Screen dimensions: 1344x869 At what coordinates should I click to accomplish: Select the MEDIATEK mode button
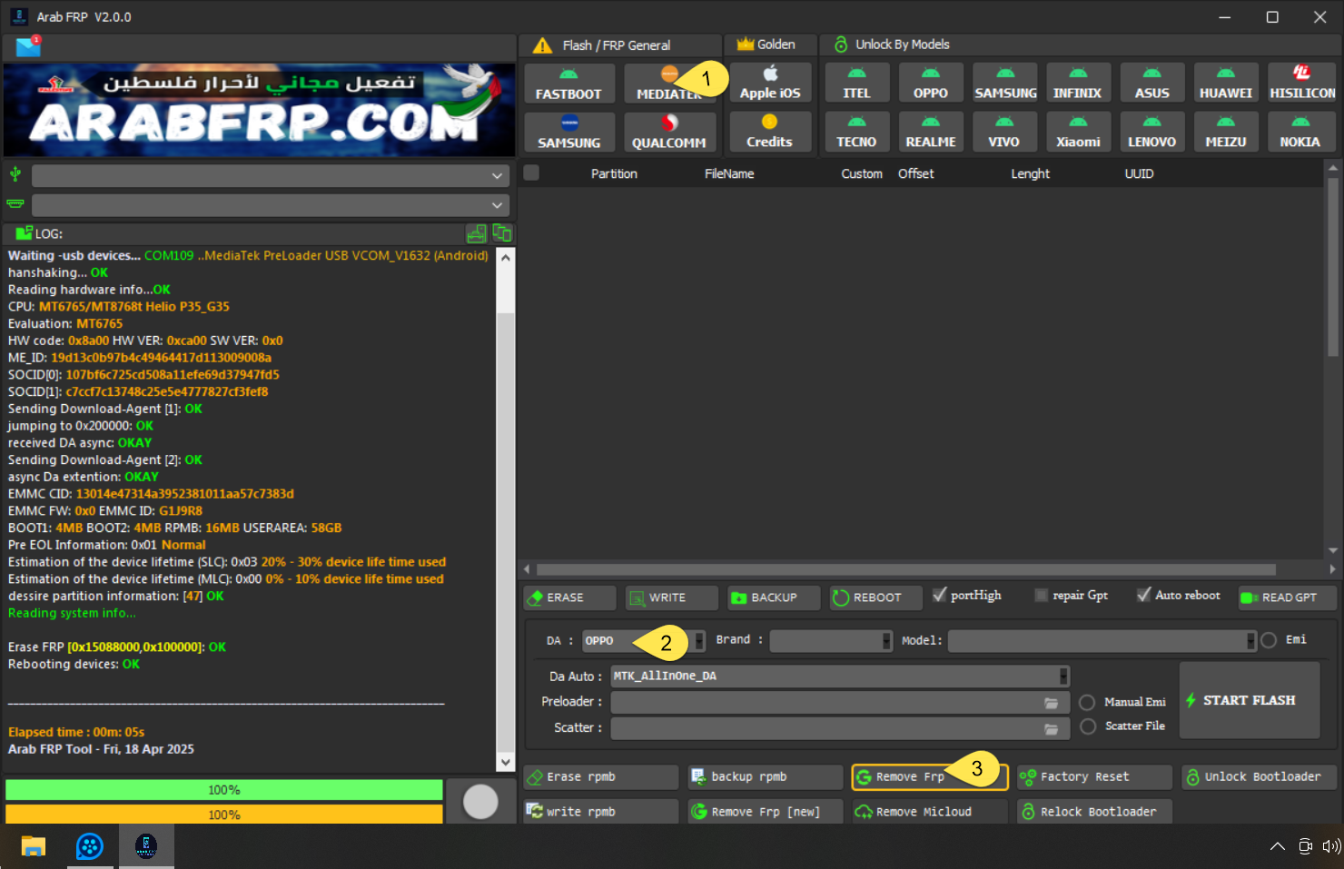pyautogui.click(x=669, y=84)
